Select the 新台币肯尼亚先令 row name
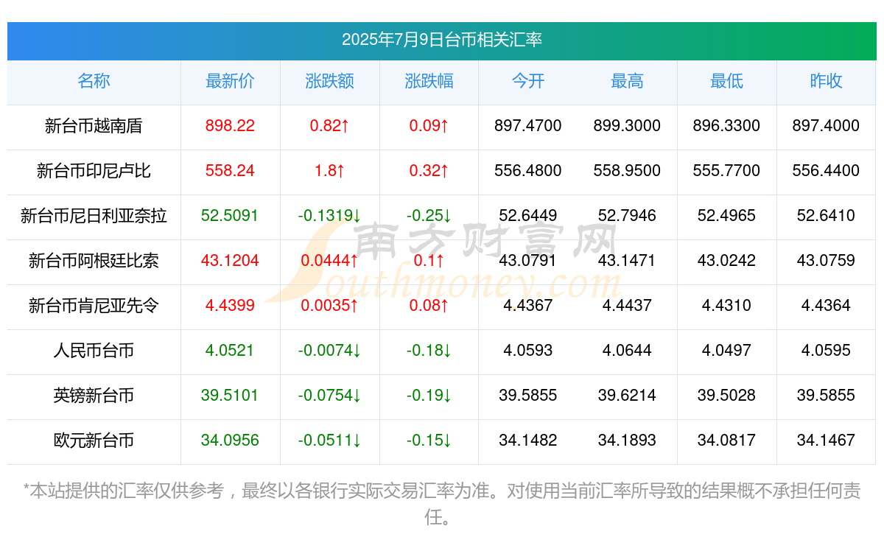The image size is (884, 540). pyautogui.click(x=94, y=306)
